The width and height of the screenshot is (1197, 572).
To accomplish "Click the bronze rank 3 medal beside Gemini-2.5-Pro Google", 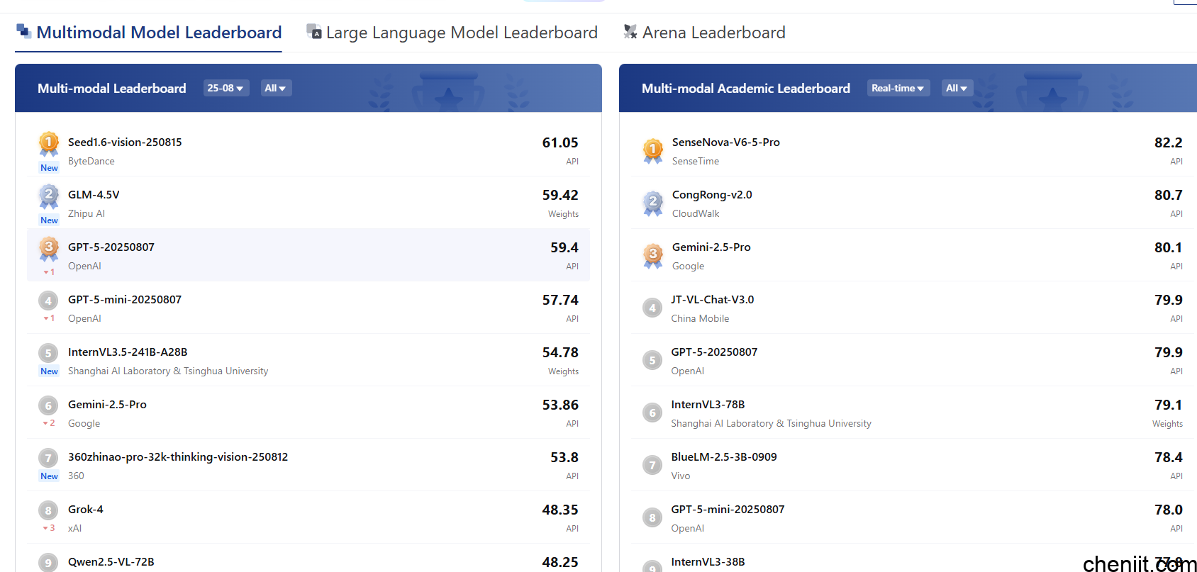I will click(652, 254).
